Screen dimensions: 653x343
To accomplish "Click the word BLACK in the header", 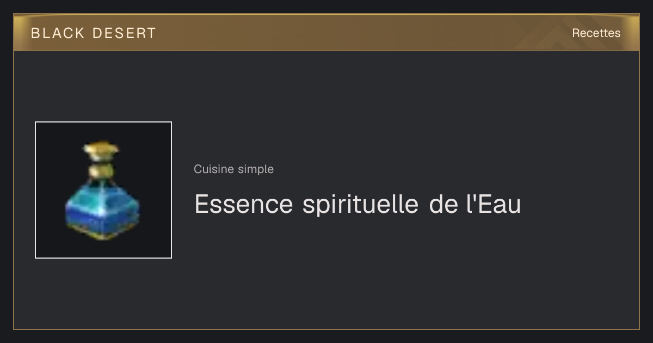I will (x=58, y=33).
